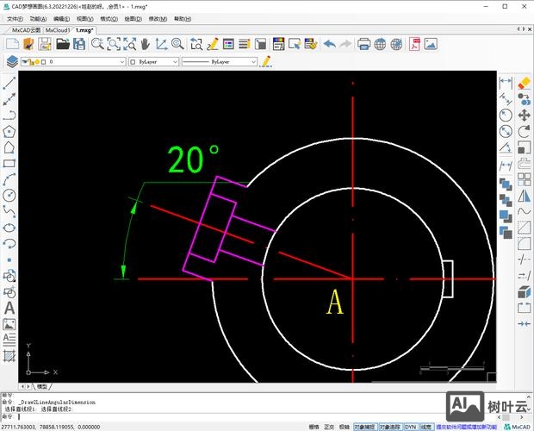The height and width of the screenshot is (431, 534).
Task: Switch to the MxCloud tab
Action: pyautogui.click(x=57, y=29)
